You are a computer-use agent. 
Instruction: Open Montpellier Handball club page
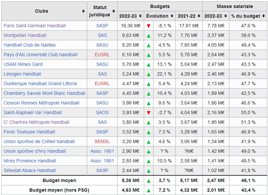pos(25,35)
